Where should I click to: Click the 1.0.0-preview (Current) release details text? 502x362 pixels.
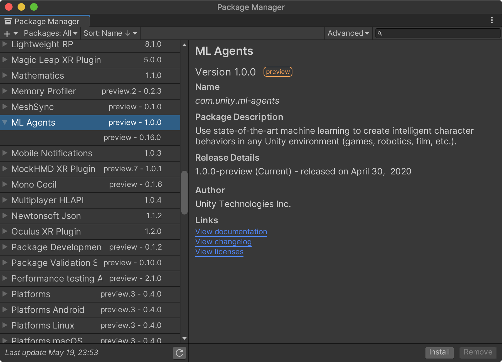pyautogui.click(x=303, y=172)
